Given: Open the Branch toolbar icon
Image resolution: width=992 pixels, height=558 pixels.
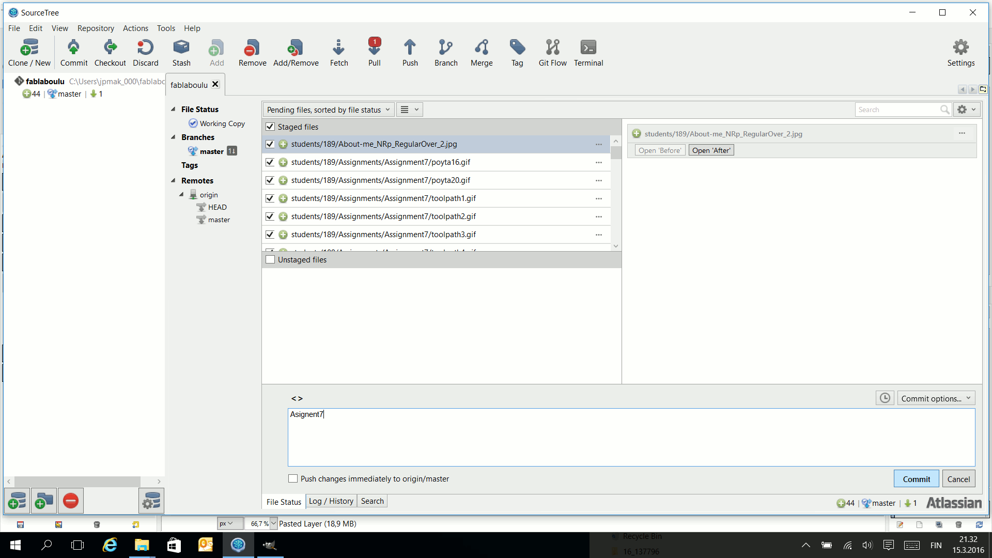Looking at the screenshot, I should [x=446, y=53].
